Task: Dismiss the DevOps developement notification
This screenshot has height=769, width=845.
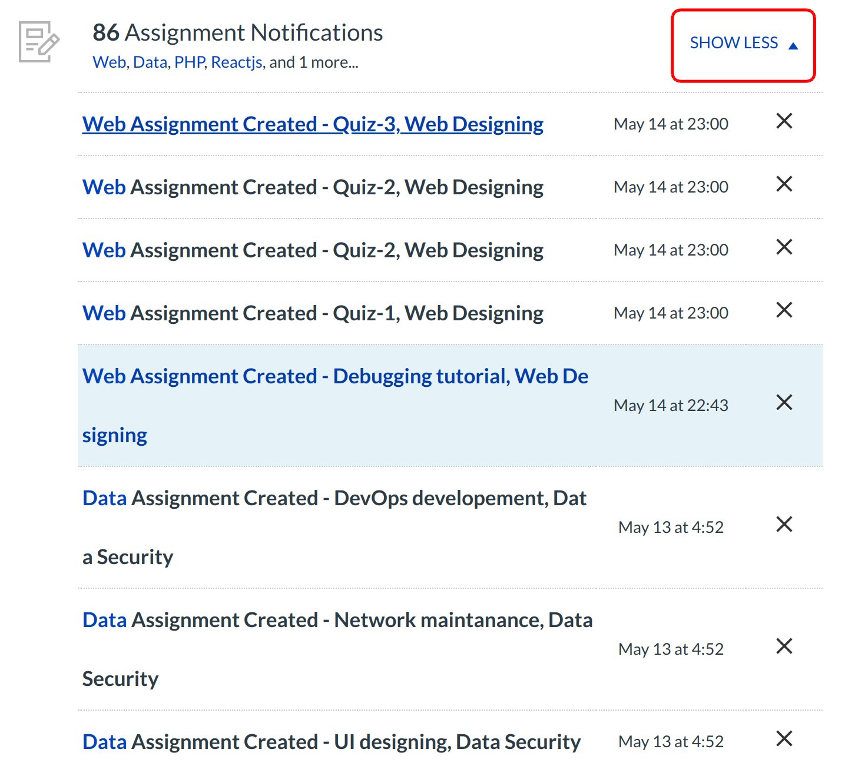Action: (x=784, y=525)
